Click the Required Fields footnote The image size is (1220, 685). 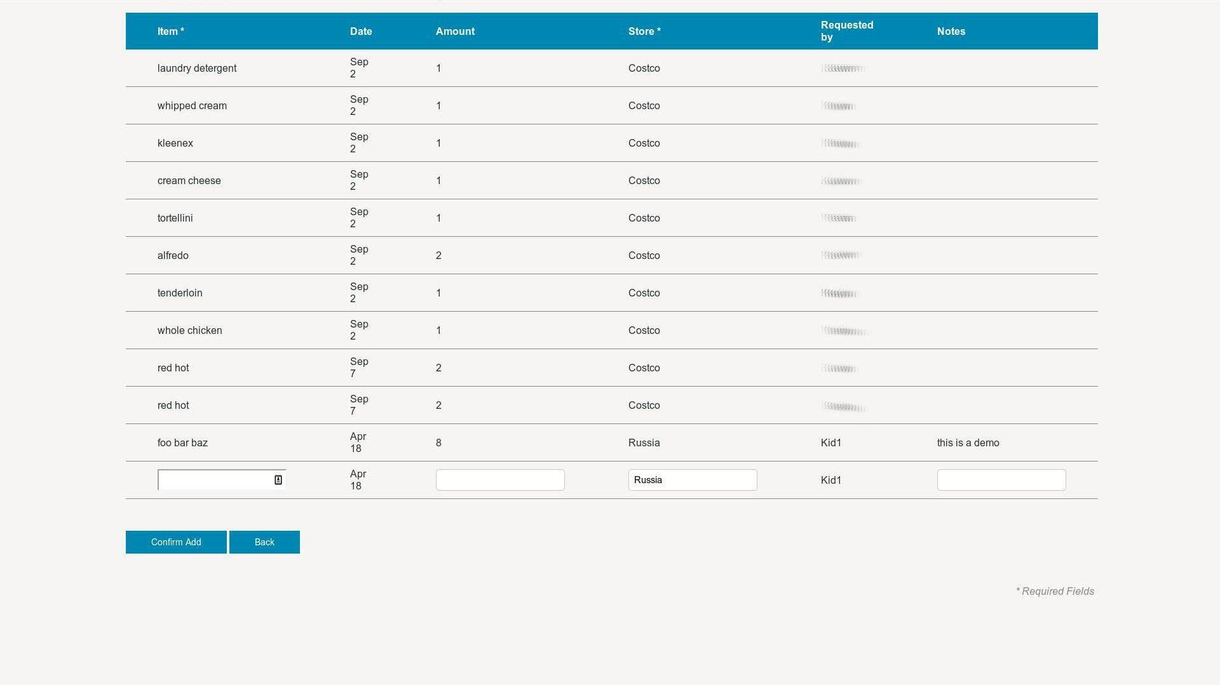(x=1055, y=591)
